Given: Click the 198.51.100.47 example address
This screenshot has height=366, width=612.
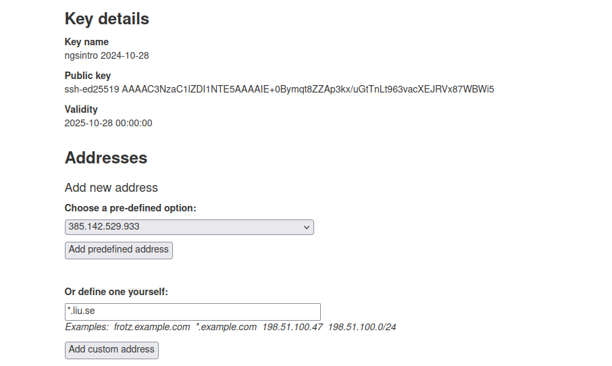Looking at the screenshot, I should coord(292,327).
